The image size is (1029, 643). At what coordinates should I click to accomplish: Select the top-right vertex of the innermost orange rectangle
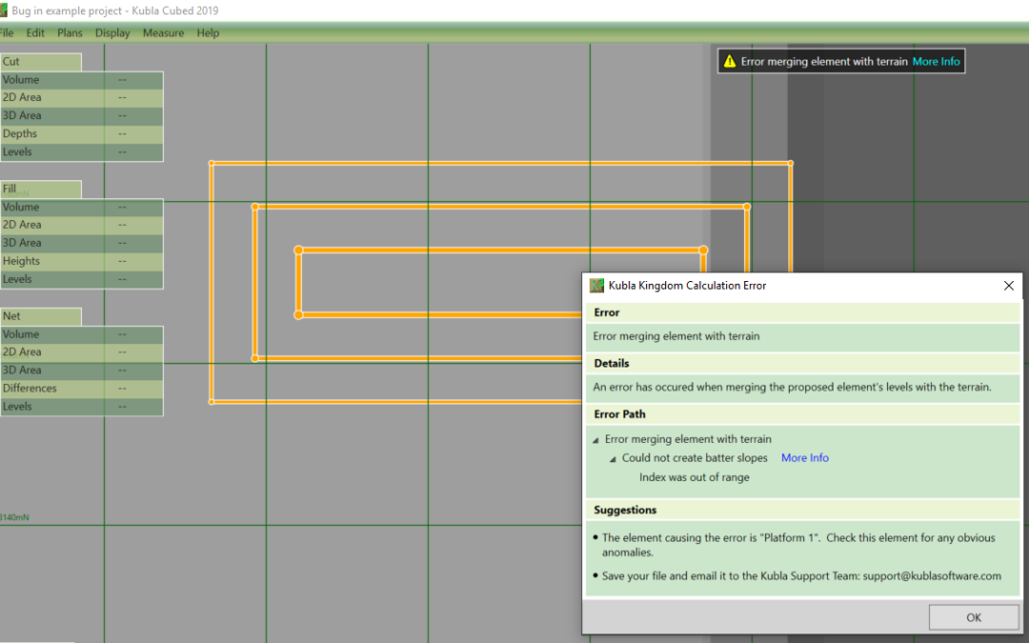(703, 250)
